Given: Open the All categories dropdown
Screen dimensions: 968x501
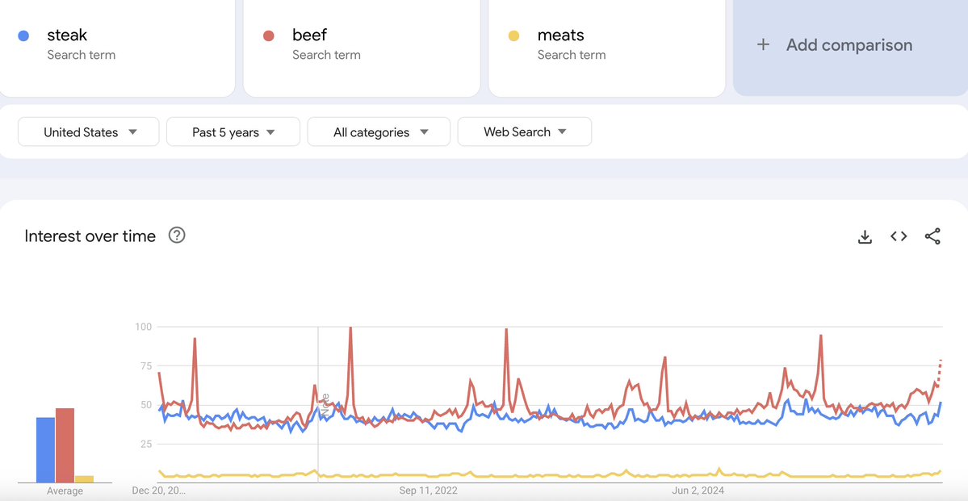Looking at the screenshot, I should coord(379,132).
